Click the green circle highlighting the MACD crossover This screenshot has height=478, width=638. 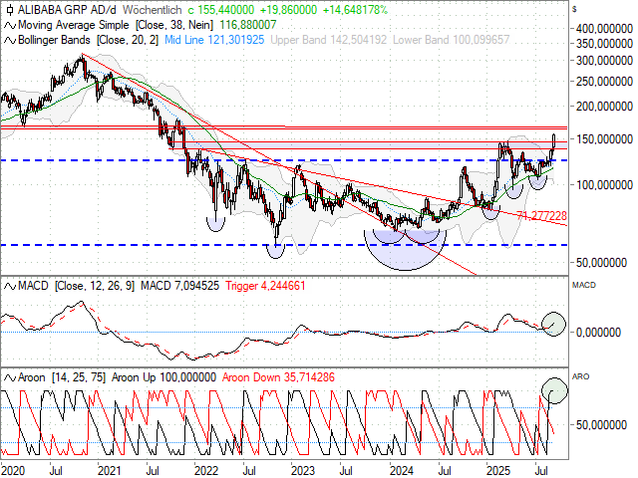(553, 324)
